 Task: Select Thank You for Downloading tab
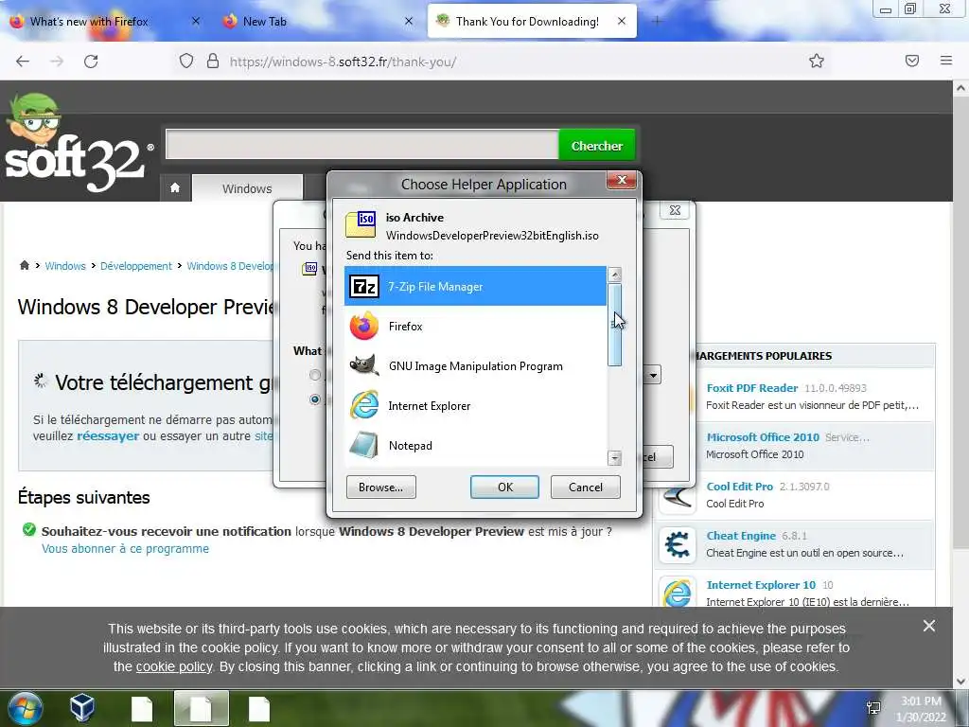532,22
